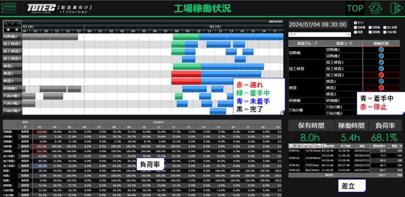
Task: Click the 資源コード column header
Action: pyautogui.click(x=344, y=43)
